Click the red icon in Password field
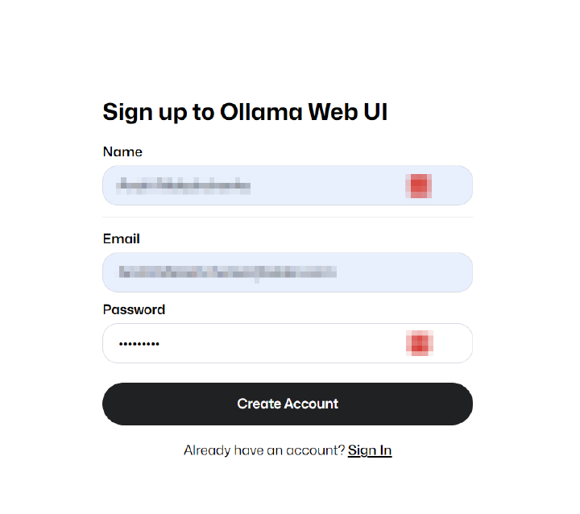 [x=418, y=343]
